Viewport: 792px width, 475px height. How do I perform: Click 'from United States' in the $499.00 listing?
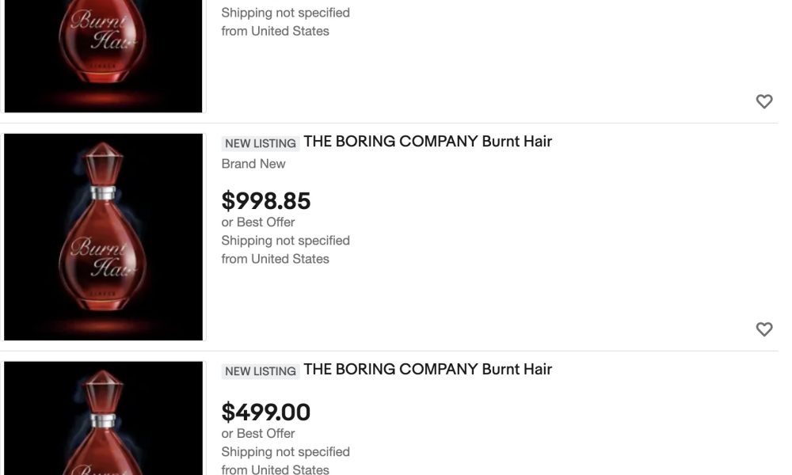click(276, 469)
